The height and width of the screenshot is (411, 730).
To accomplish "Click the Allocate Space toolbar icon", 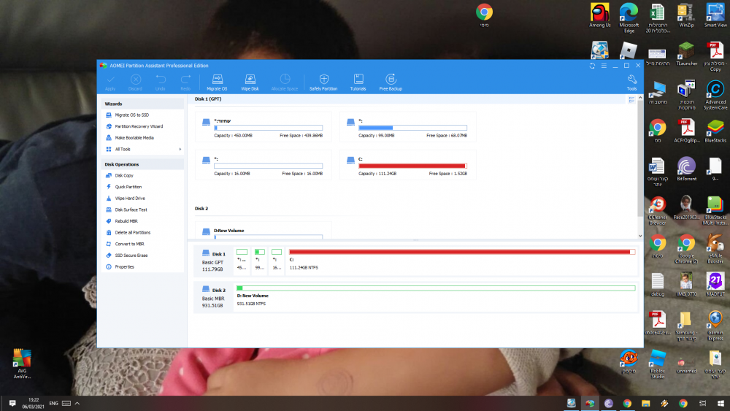I will pyautogui.click(x=285, y=82).
